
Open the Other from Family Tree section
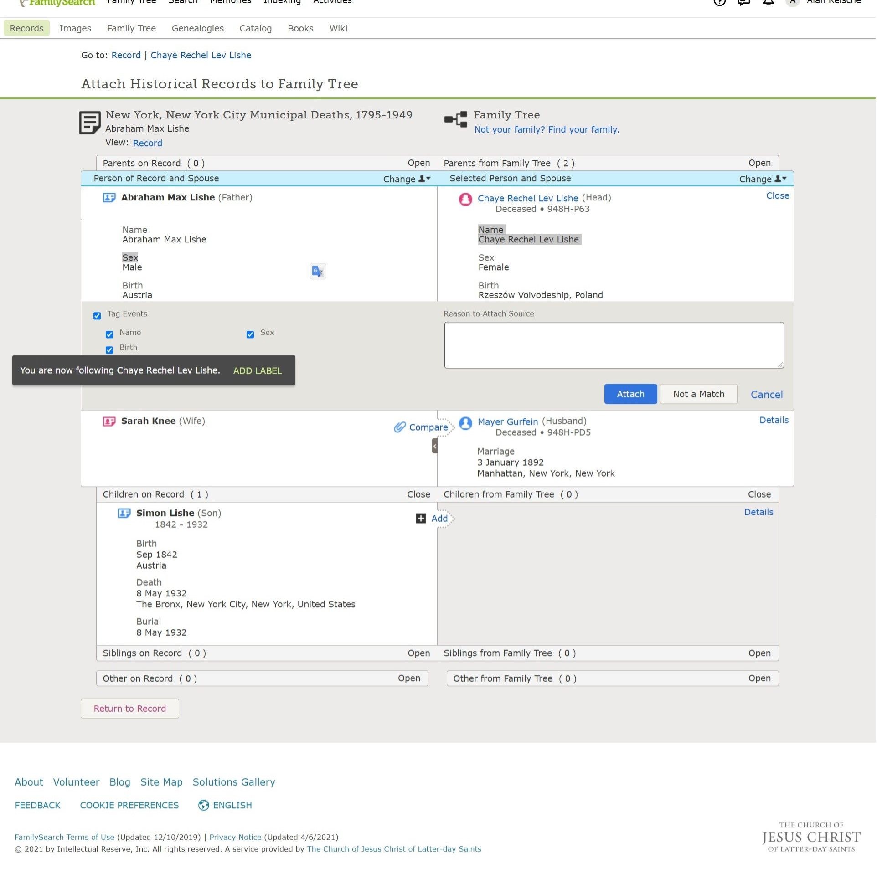[x=759, y=678]
